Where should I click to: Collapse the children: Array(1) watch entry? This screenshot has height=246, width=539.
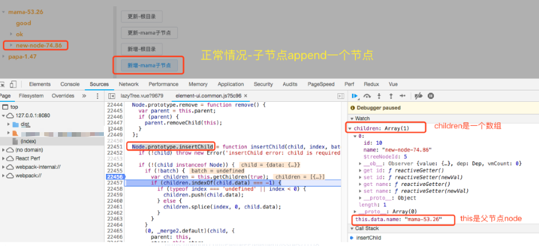click(x=350, y=129)
